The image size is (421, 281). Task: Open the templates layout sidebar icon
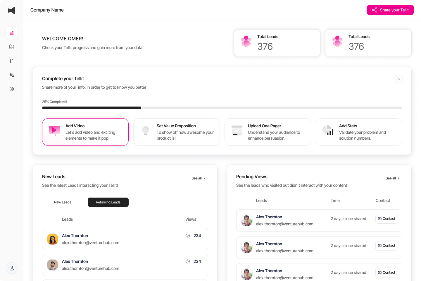pyautogui.click(x=12, y=47)
